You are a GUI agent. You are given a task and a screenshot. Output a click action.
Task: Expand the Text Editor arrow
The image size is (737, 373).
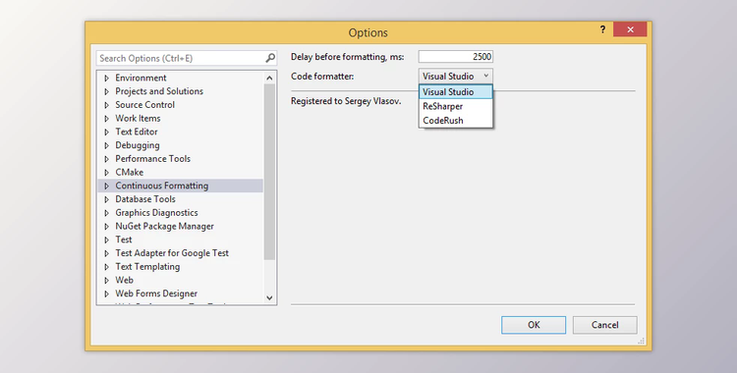tap(107, 132)
